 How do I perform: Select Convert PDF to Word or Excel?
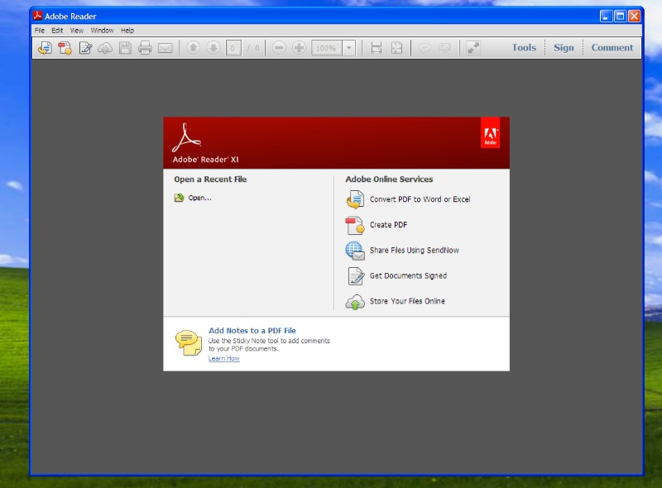coord(420,199)
